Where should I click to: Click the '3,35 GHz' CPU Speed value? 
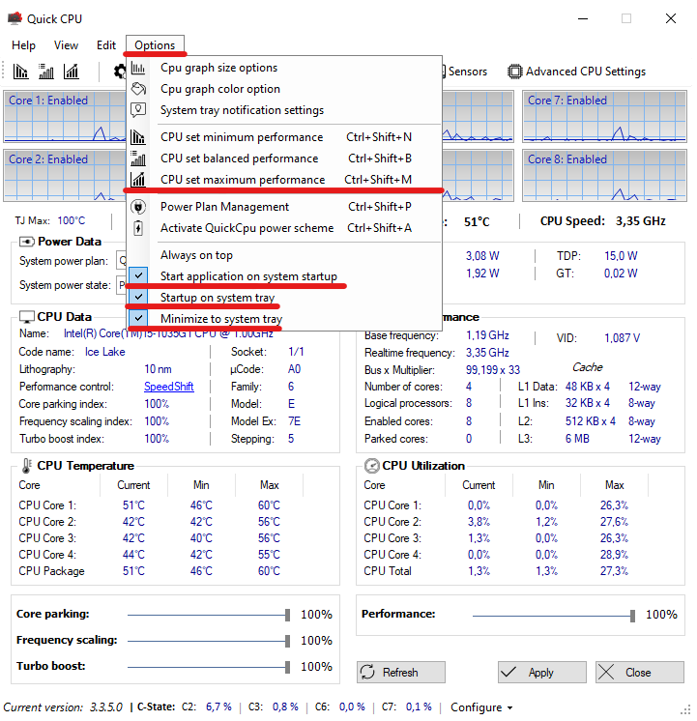pos(641,221)
